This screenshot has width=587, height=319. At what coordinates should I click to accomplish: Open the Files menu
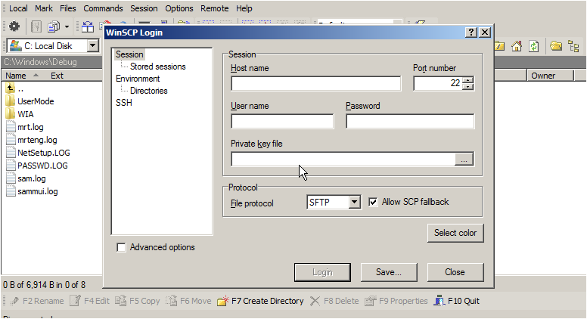point(68,8)
